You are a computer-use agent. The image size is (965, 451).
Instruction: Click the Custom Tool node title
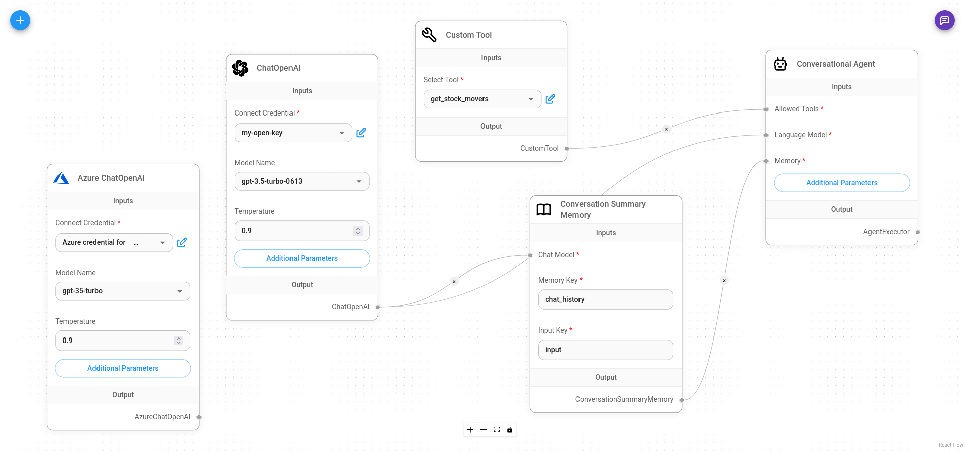tap(468, 35)
